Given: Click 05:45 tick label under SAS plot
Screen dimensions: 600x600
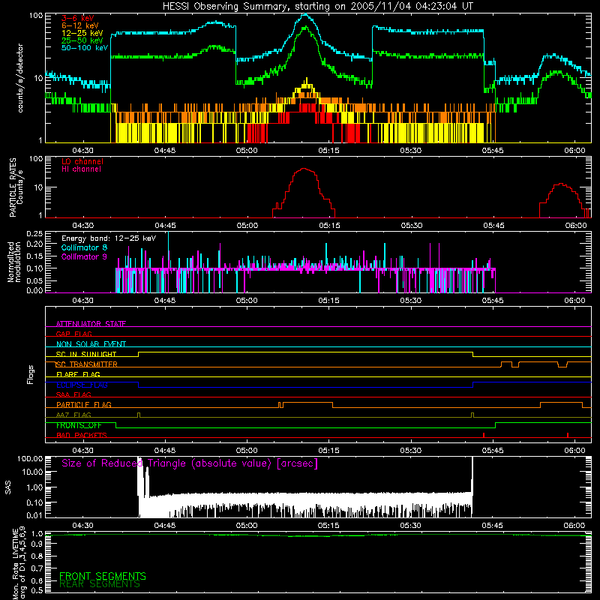Looking at the screenshot, I should pyautogui.click(x=493, y=526).
